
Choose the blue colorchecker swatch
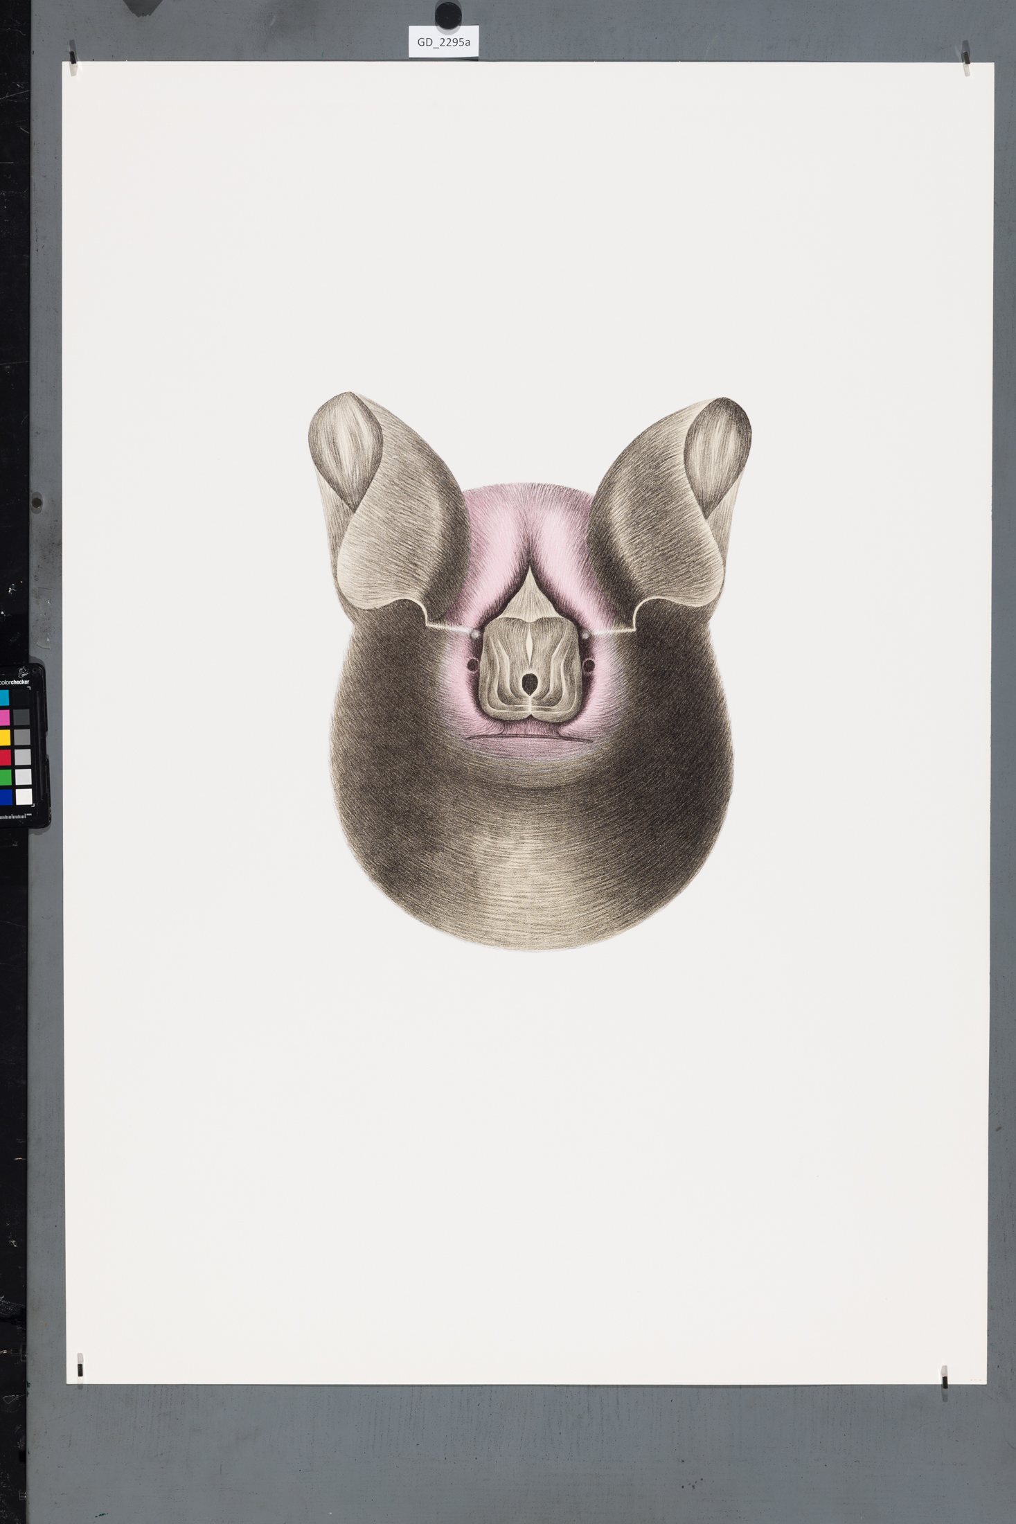5,797
